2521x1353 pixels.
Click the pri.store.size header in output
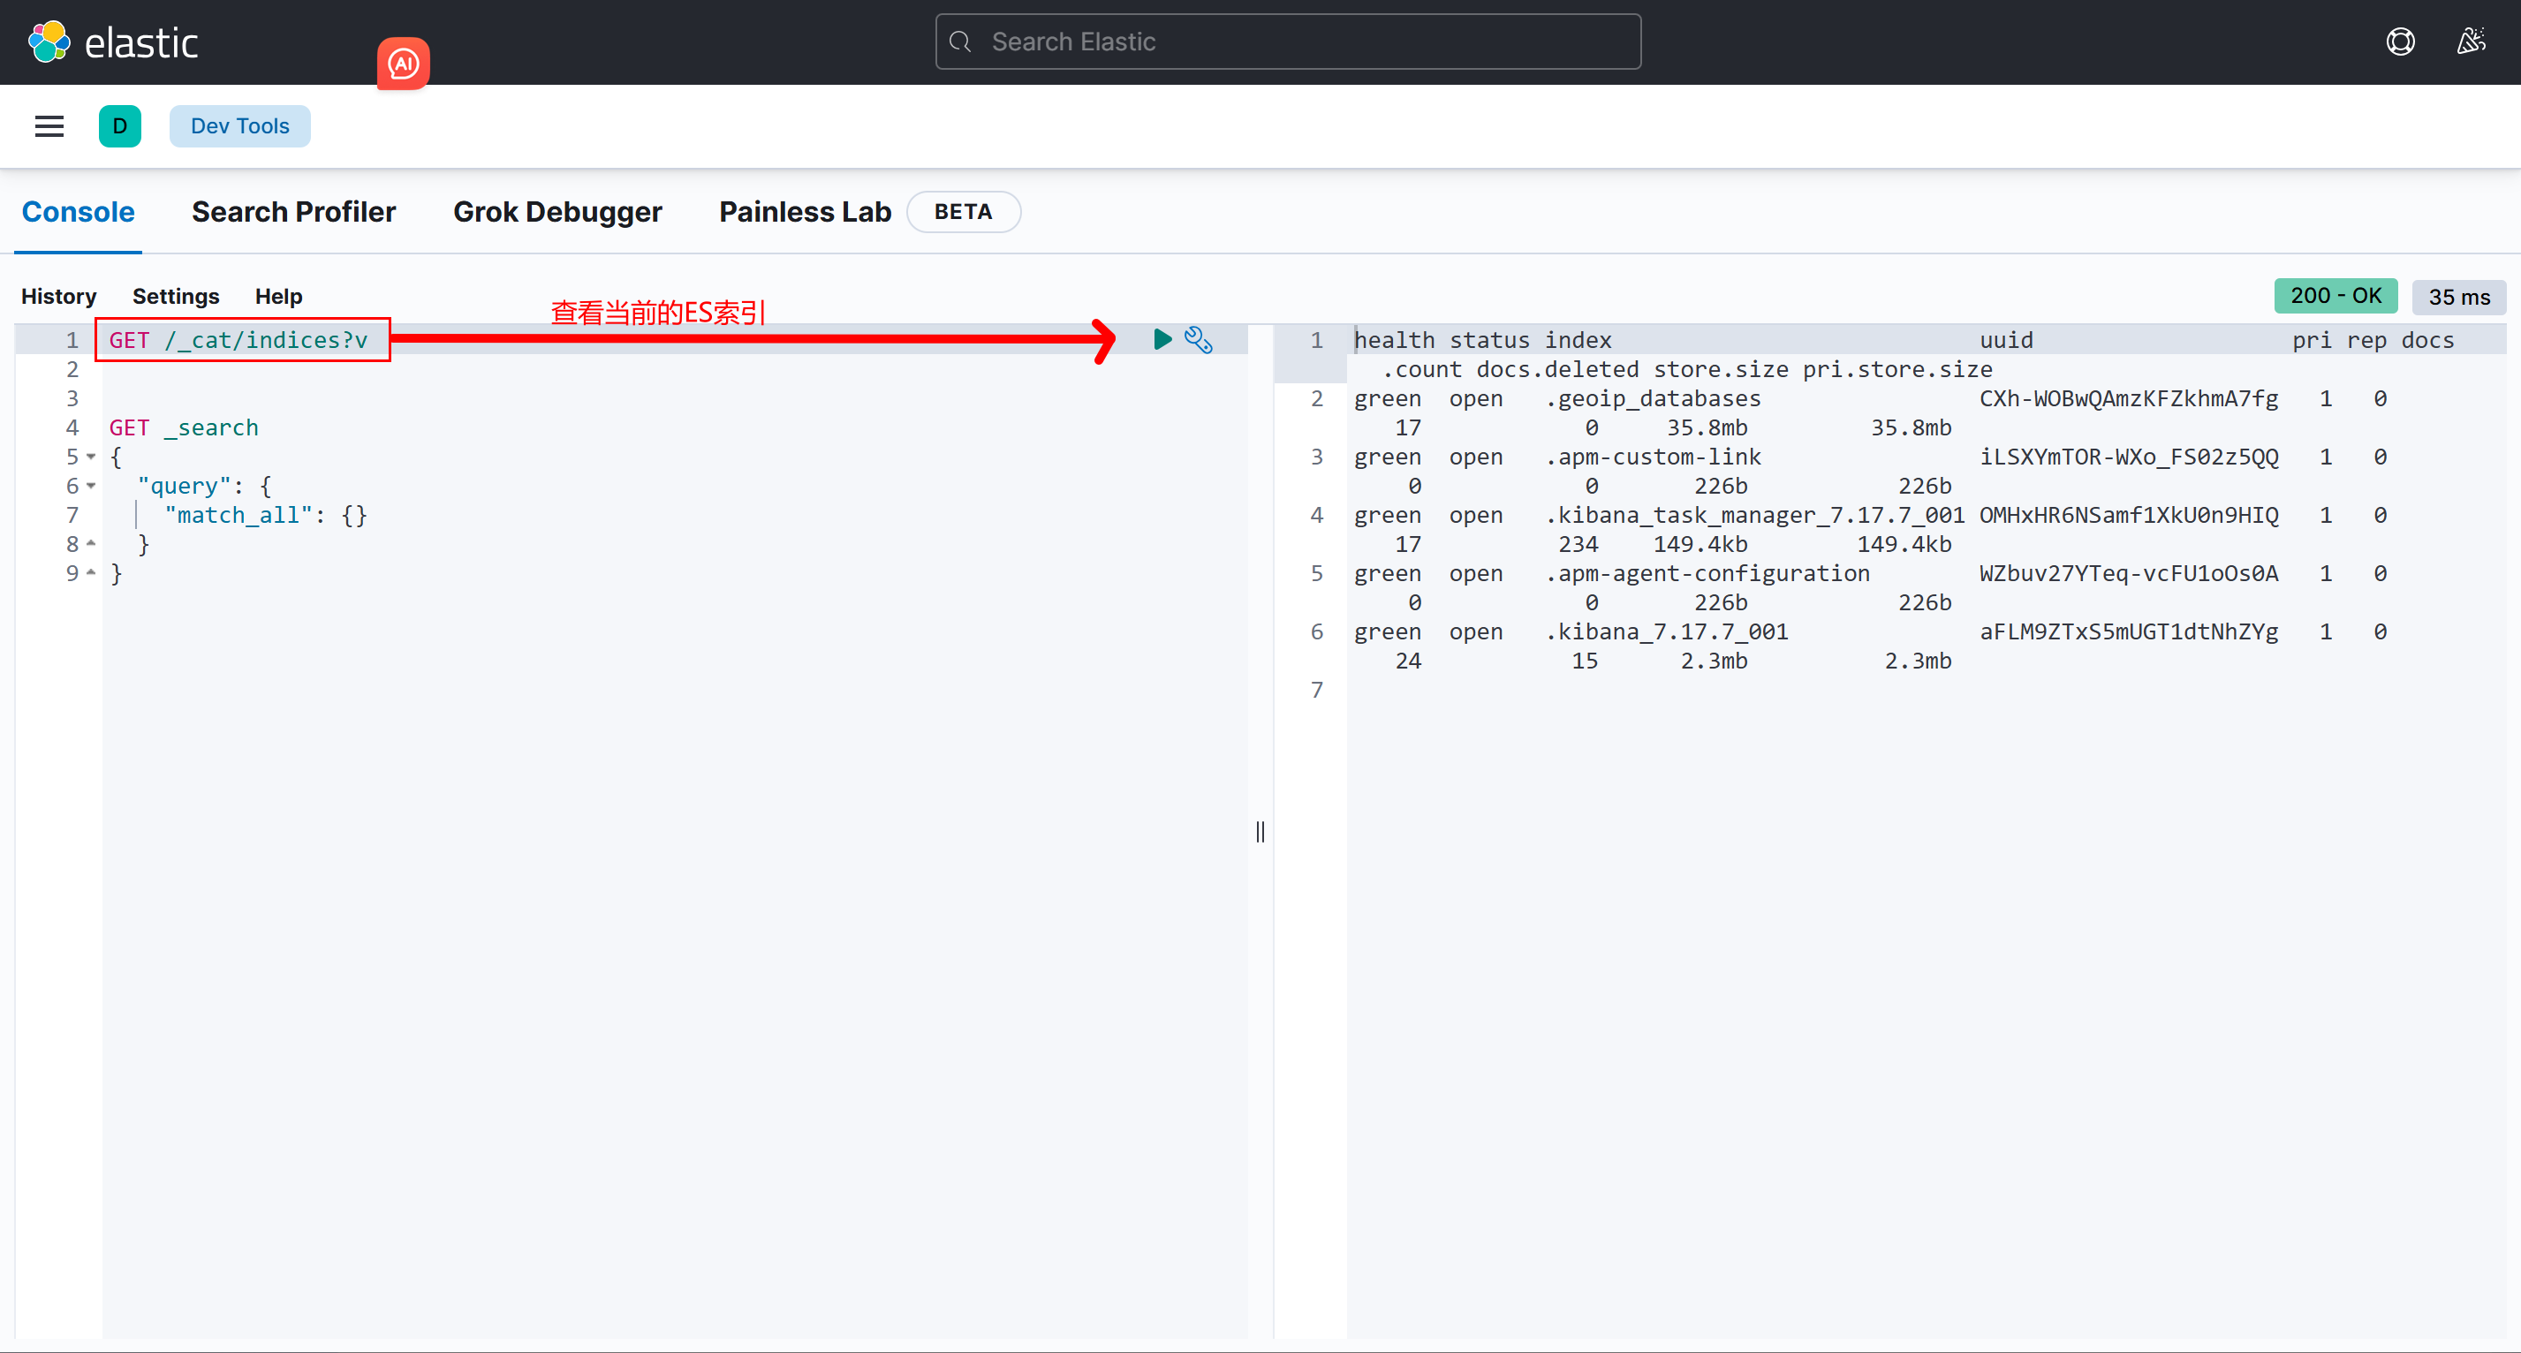click(1897, 369)
